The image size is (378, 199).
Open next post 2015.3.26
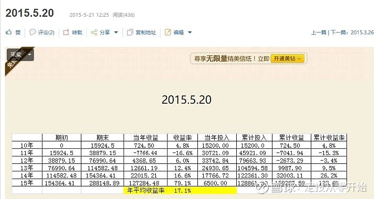point(362,32)
